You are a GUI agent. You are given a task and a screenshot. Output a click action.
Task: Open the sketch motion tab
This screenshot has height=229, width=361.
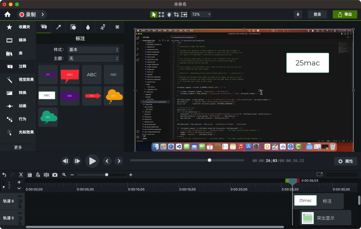pos(103,27)
